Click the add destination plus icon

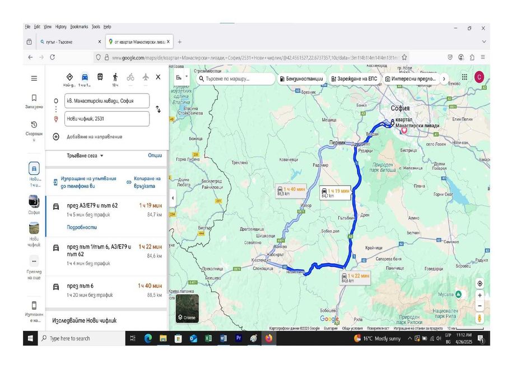pos(56,137)
